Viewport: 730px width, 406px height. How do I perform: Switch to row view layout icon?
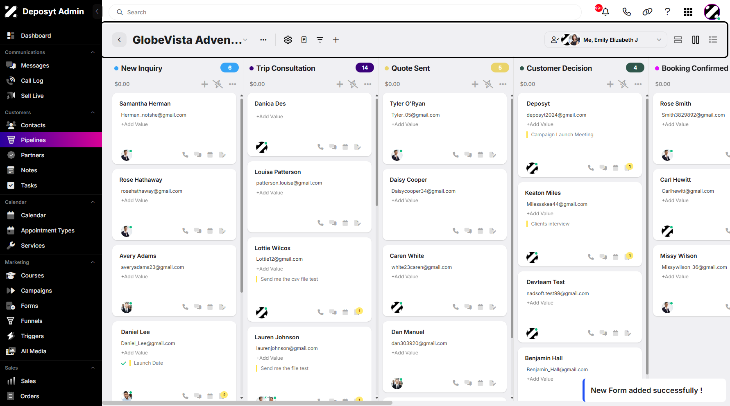click(678, 40)
